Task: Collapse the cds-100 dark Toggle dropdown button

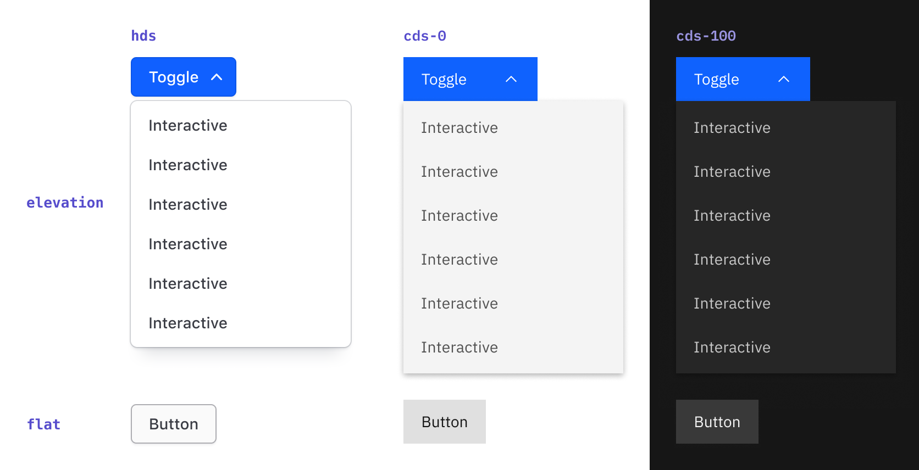Action: click(743, 79)
